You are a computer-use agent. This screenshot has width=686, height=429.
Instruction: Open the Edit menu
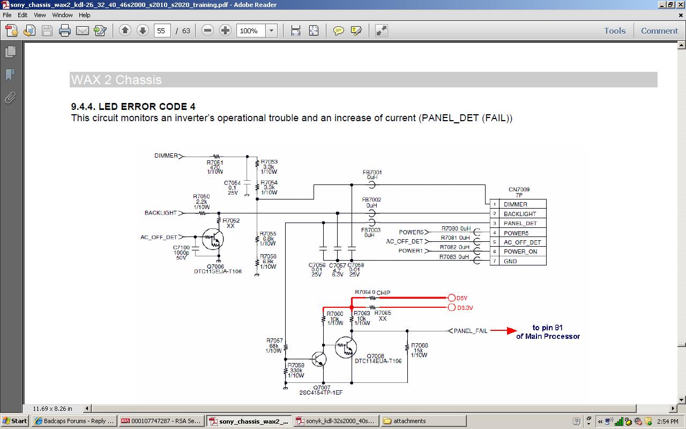point(23,15)
